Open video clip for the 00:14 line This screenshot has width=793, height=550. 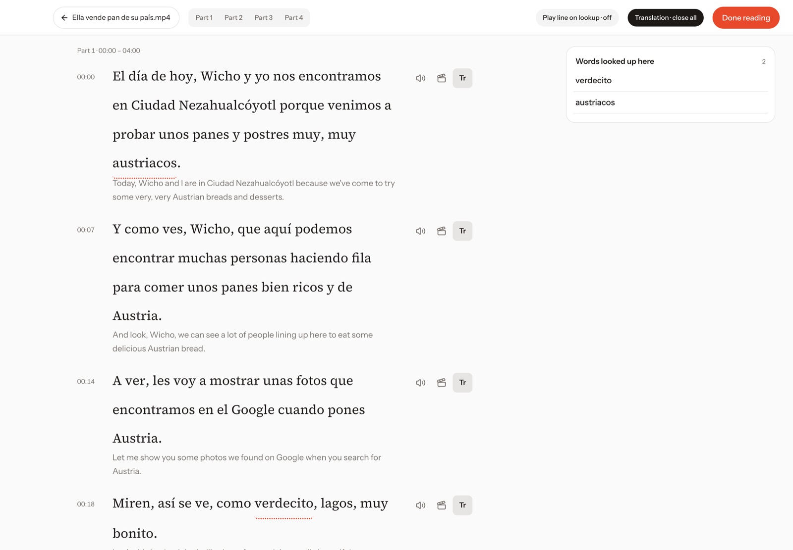(442, 383)
